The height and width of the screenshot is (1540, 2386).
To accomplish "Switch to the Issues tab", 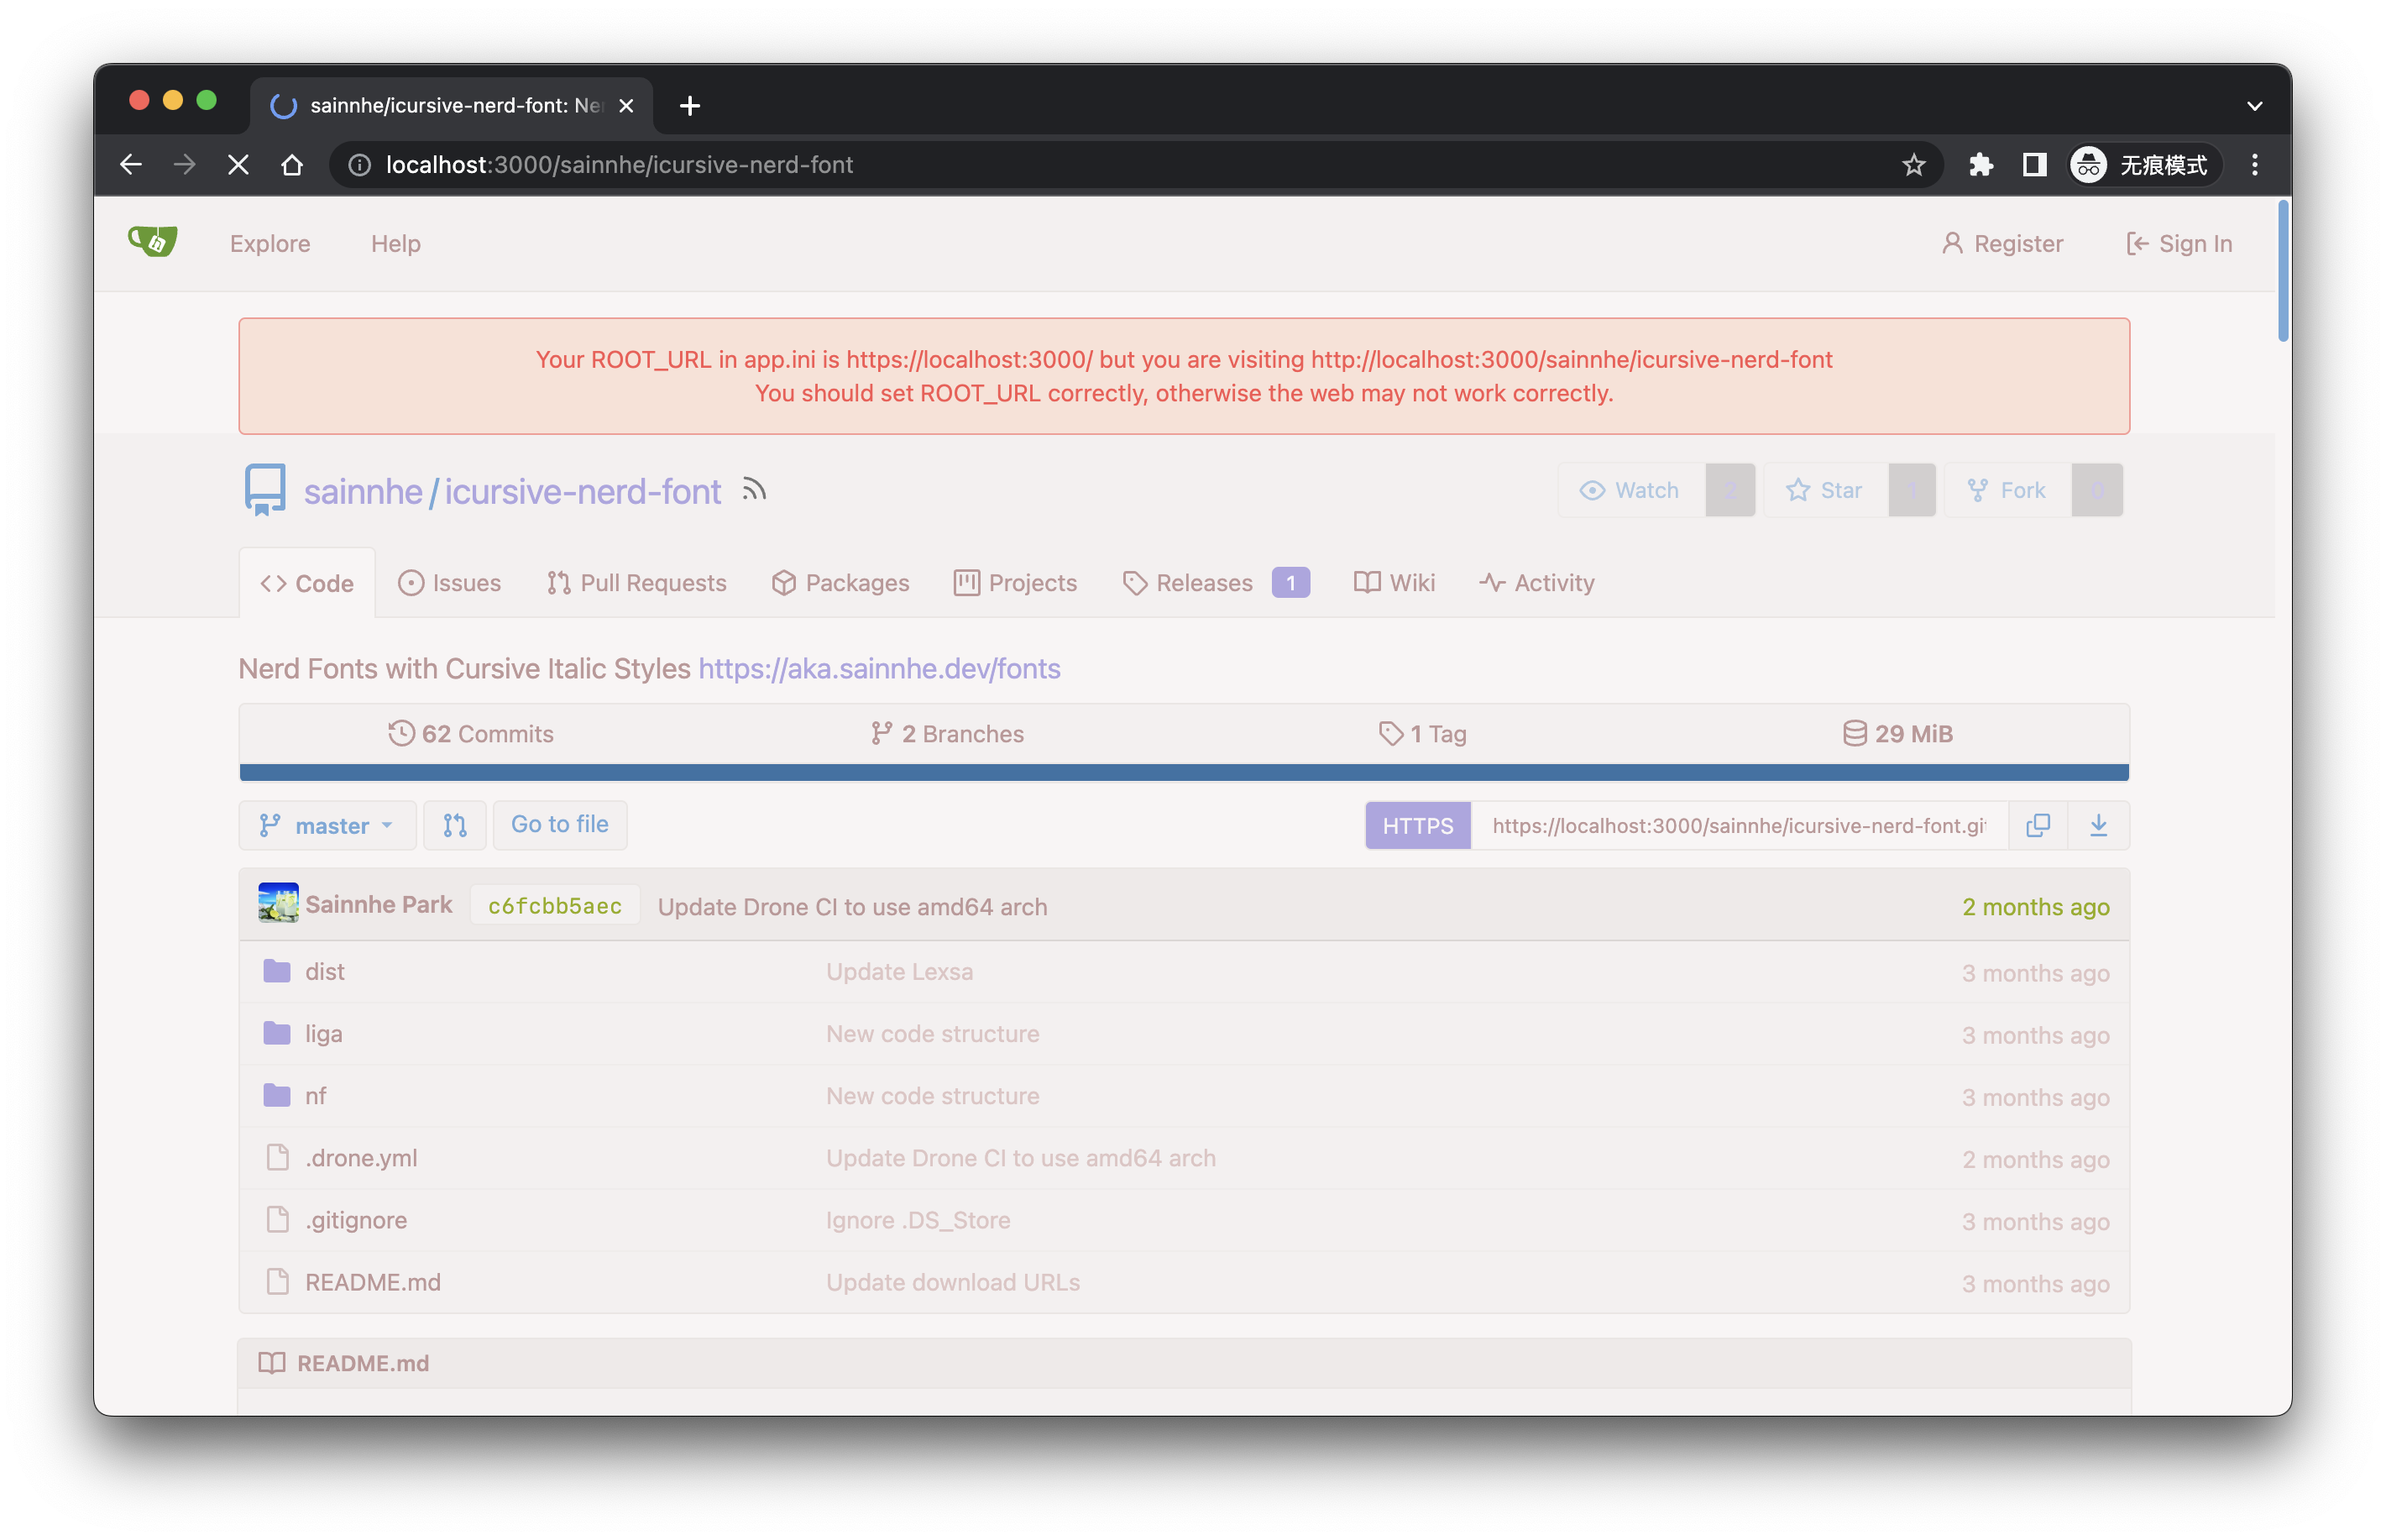I will coord(450,583).
